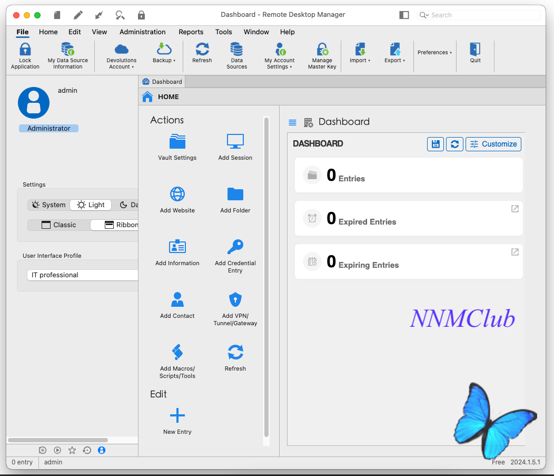The height and width of the screenshot is (476, 554).
Task: Click Add Contact action
Action: tap(177, 306)
